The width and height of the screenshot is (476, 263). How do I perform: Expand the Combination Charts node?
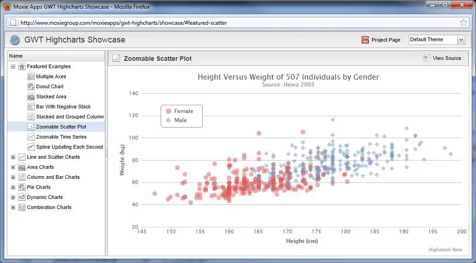pyautogui.click(x=13, y=207)
